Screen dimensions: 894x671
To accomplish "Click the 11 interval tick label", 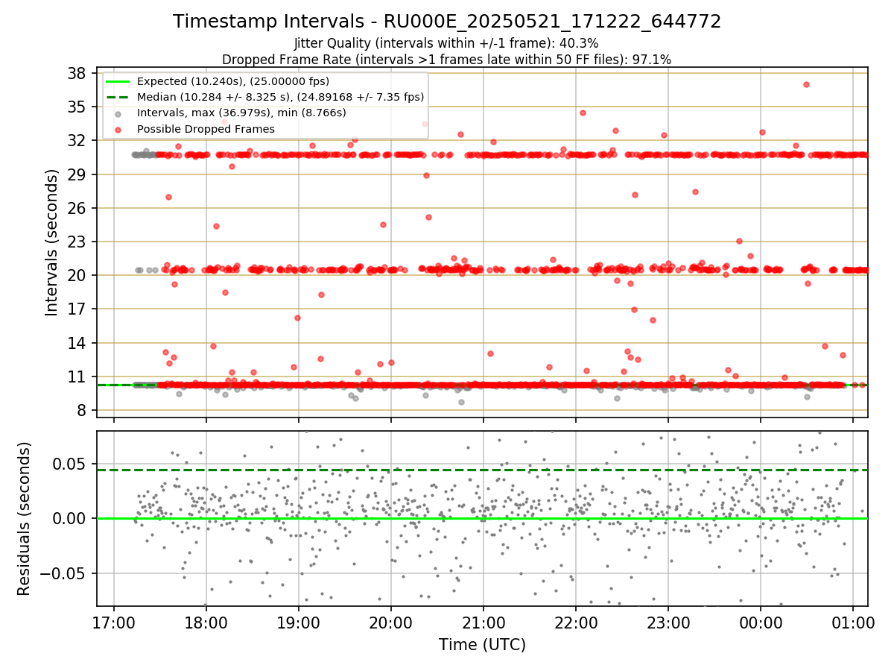I will (77, 377).
